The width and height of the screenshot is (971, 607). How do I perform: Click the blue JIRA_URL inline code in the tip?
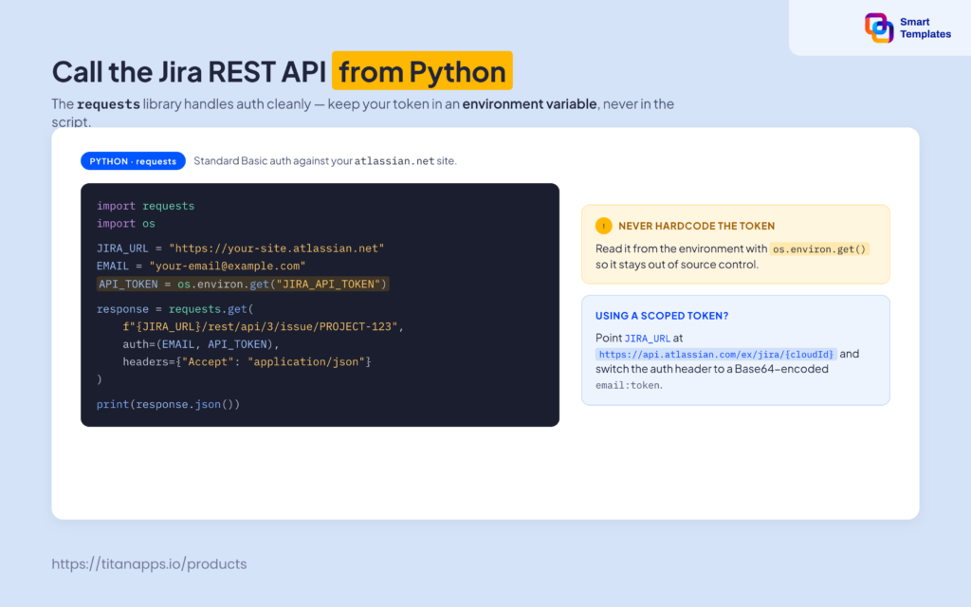[647, 339]
